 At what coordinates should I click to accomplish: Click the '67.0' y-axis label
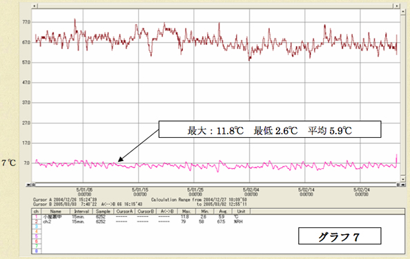point(26,43)
